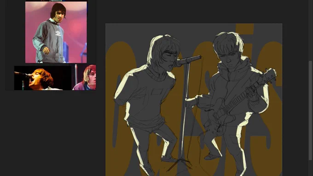Click the vertical scrollbar beside the canvas
This screenshot has height=176, width=313.
pyautogui.click(x=310, y=110)
